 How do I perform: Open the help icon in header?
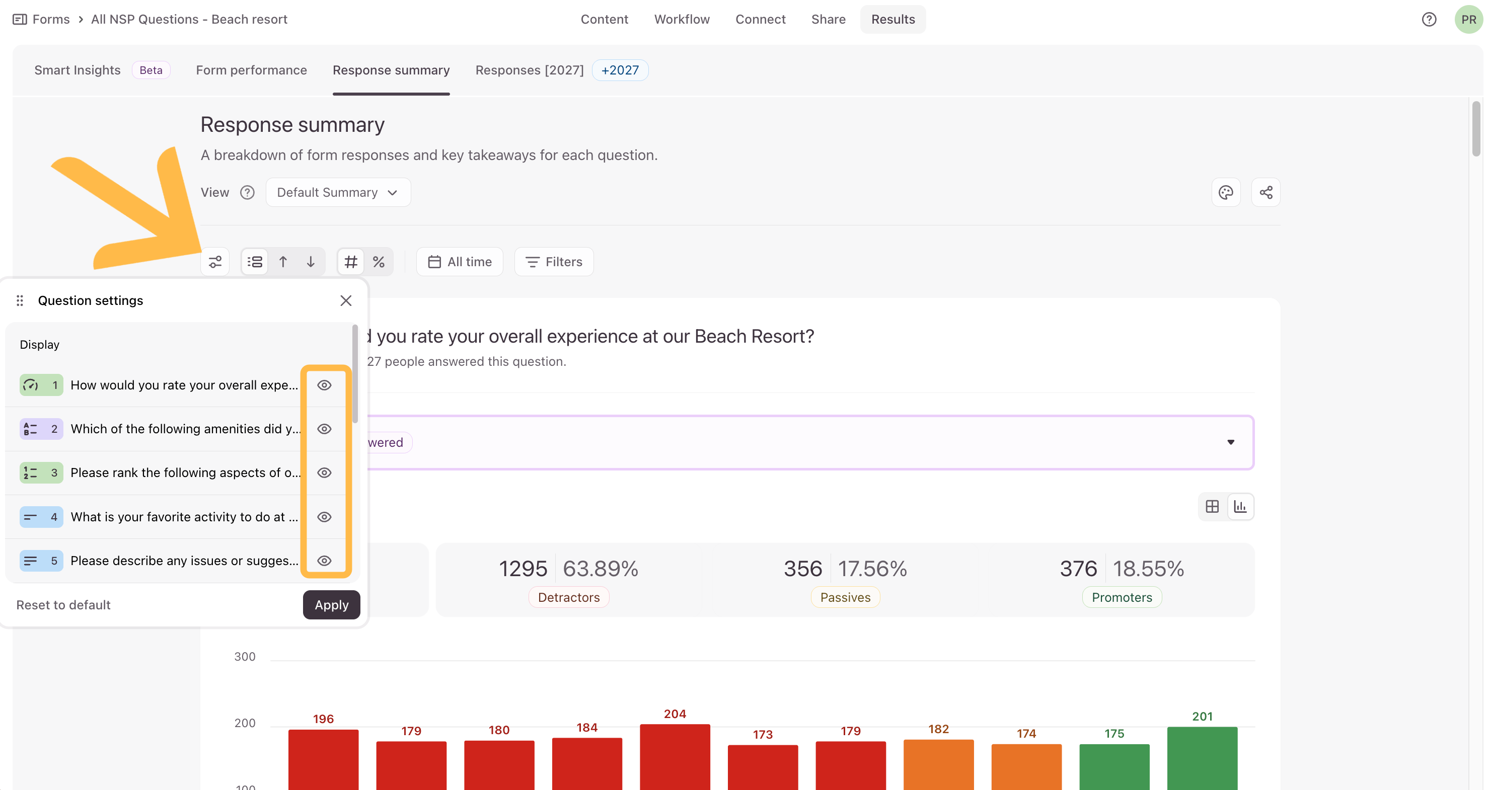pyautogui.click(x=1429, y=19)
